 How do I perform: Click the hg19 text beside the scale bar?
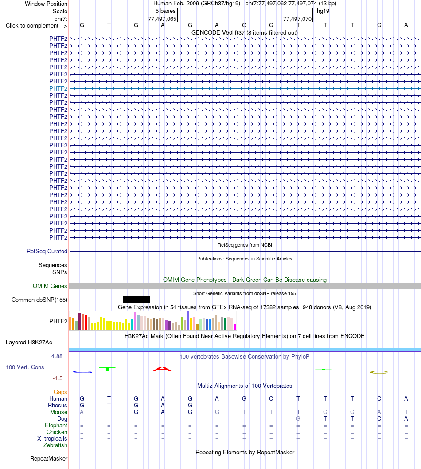[x=323, y=11]
